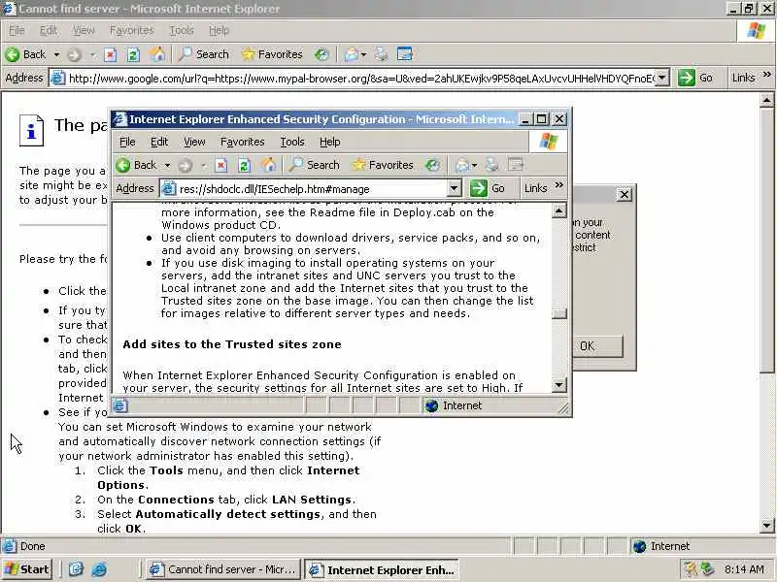Click Mail icon in Enhanced Security window toolbar
The width and height of the screenshot is (777, 582).
[x=462, y=165]
